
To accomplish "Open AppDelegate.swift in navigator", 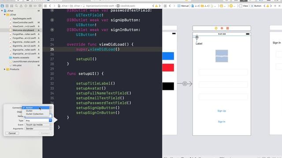I will click(22, 18).
